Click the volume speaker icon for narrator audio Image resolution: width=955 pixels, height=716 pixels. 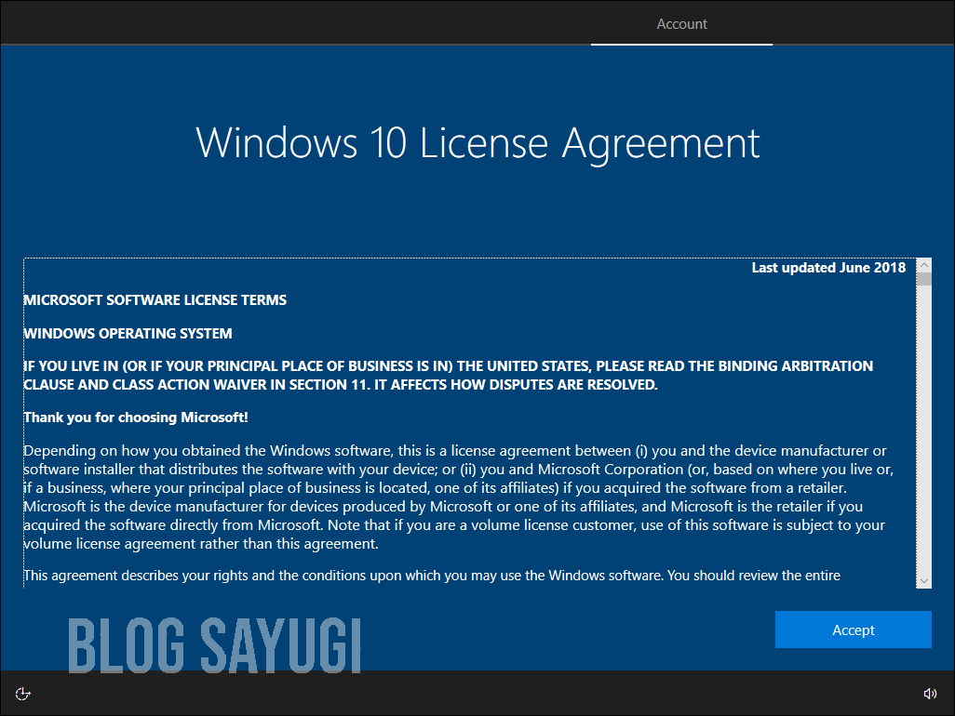coord(930,693)
